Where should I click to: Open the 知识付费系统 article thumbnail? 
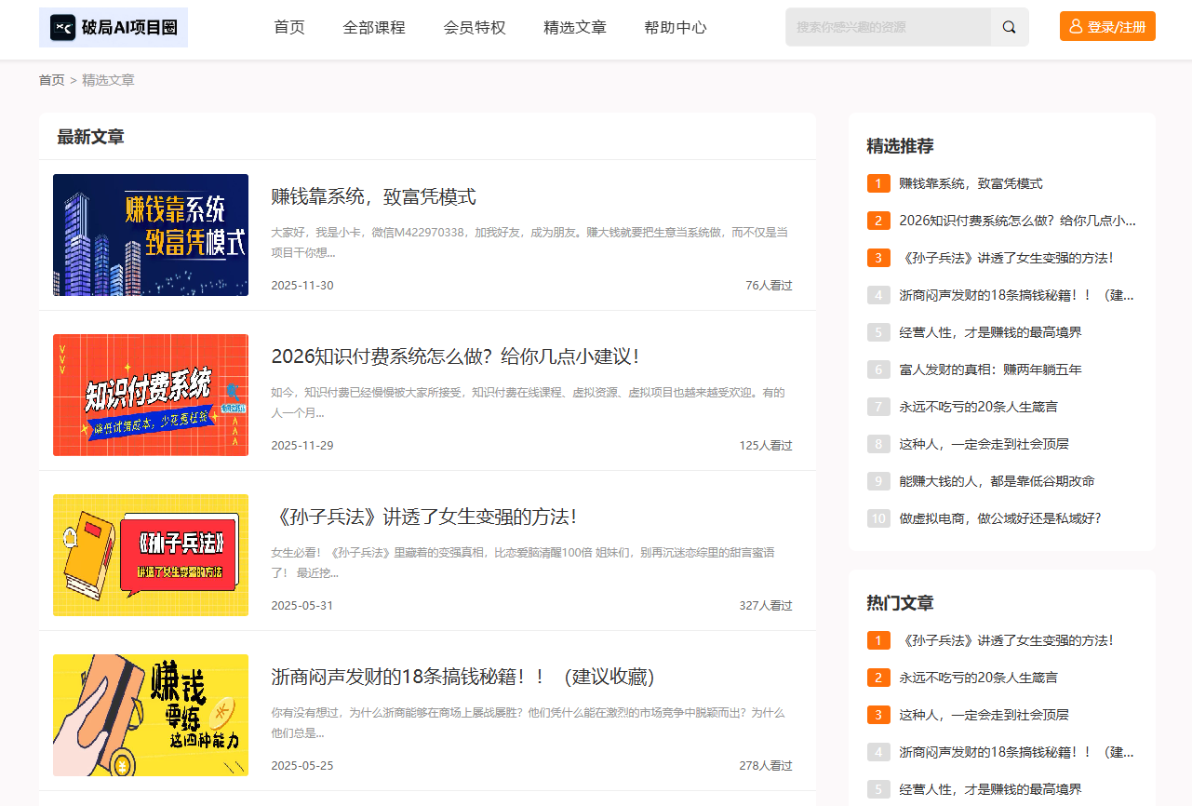point(151,395)
